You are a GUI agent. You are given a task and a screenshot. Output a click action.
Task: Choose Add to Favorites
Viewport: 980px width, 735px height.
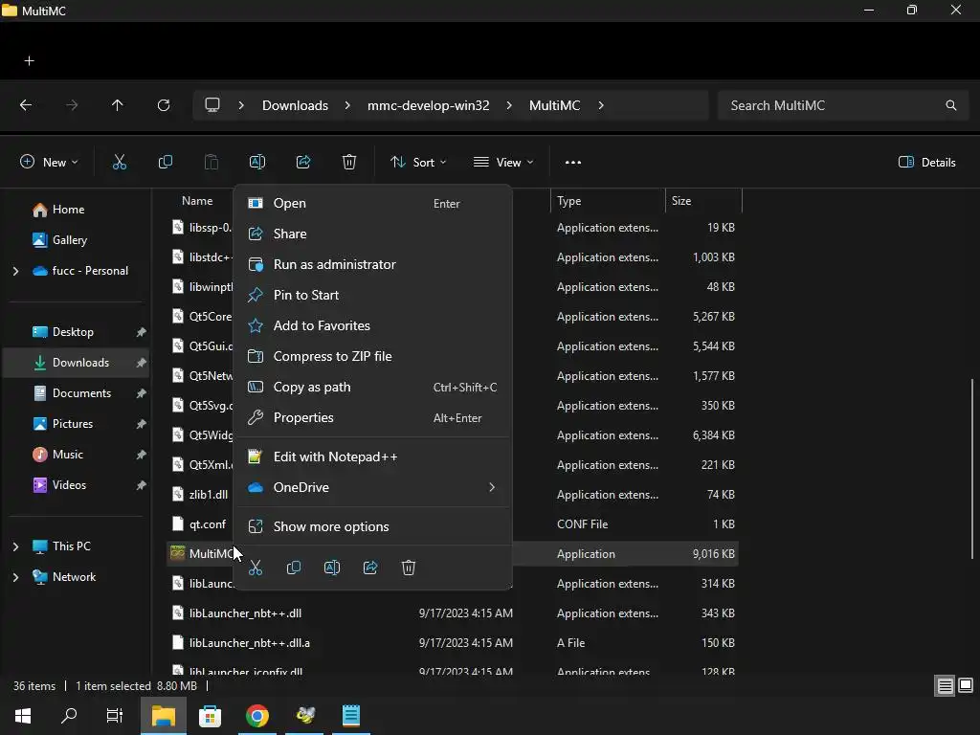coord(372,325)
